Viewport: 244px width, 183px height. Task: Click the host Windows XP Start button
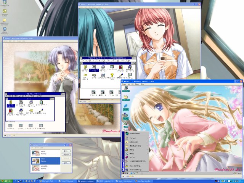tap(6, 181)
